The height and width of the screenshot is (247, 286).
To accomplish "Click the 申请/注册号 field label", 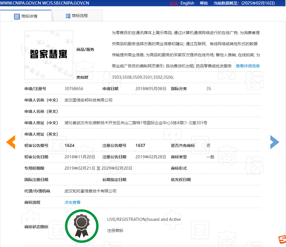I will (35, 89).
